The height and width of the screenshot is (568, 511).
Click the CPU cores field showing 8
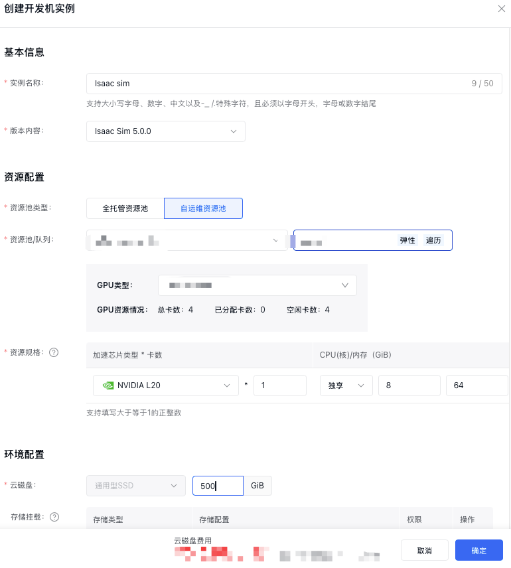tap(409, 386)
